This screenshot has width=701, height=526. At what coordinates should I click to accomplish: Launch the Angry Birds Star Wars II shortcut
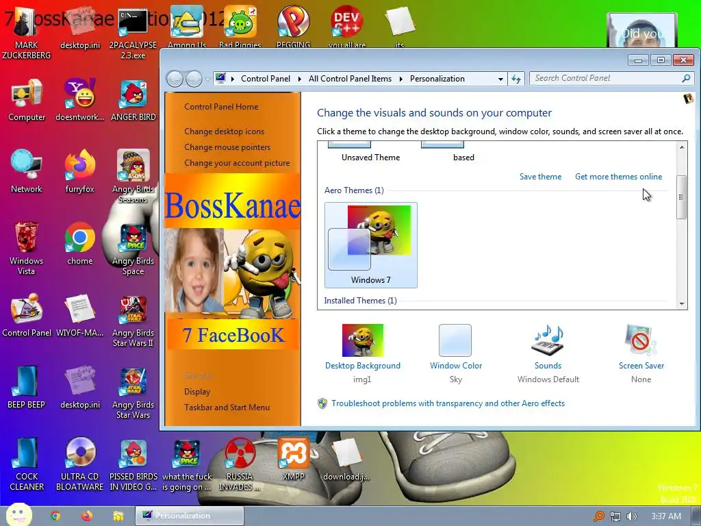pyautogui.click(x=133, y=321)
